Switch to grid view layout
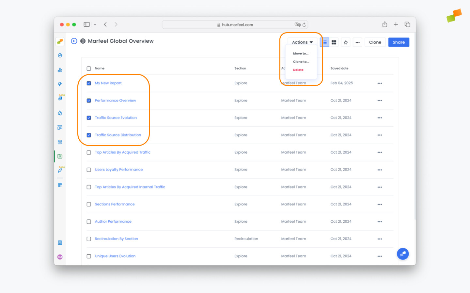Viewport: 470px width, 293px height. click(334, 42)
